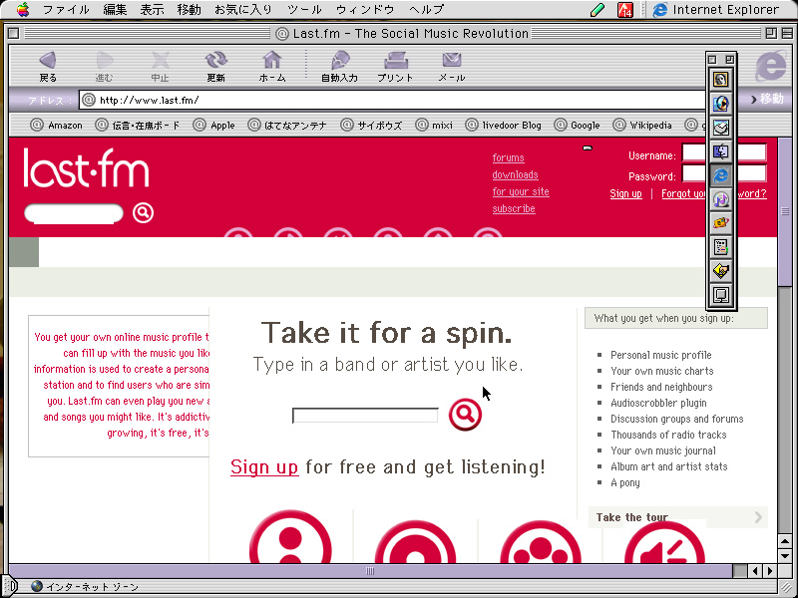This screenshot has width=798, height=598.
Task: Click the green pencil menu bar icon
Action: [x=597, y=9]
